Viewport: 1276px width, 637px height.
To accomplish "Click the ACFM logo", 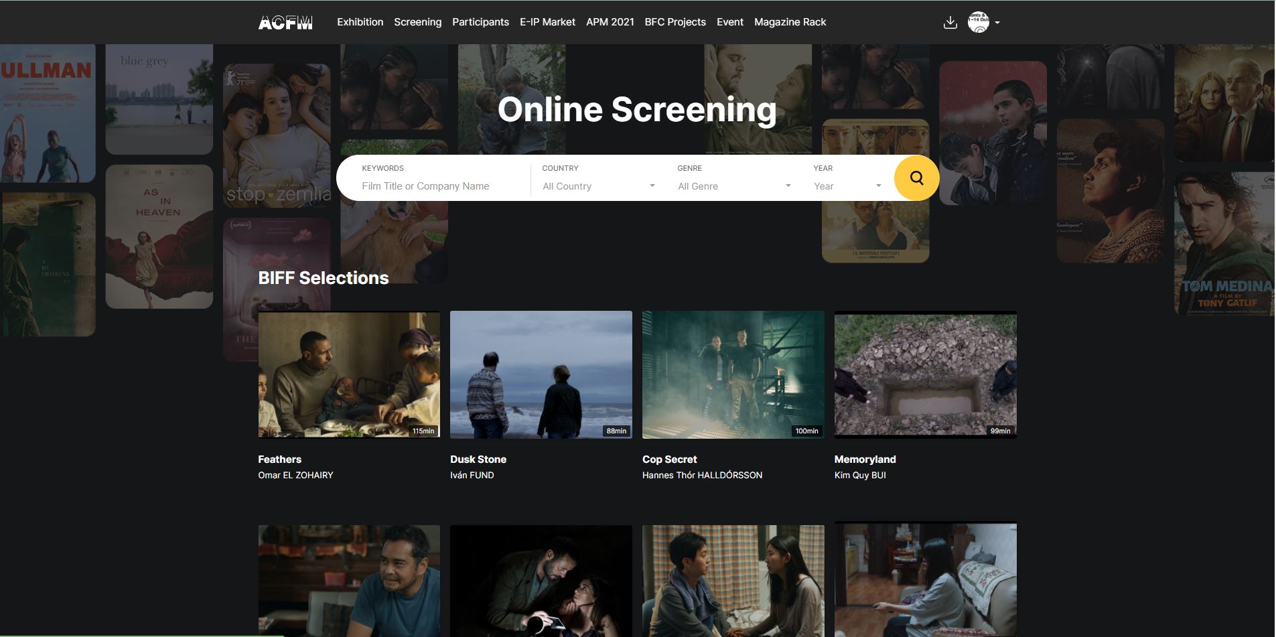I will click(285, 23).
